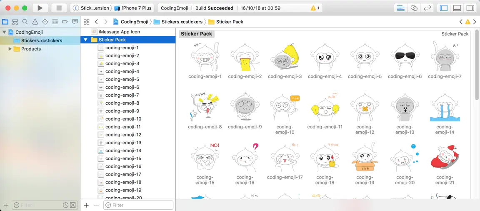Click the project navigator Filter field
Image resolution: width=480 pixels, height=211 pixels.
pos(44,205)
